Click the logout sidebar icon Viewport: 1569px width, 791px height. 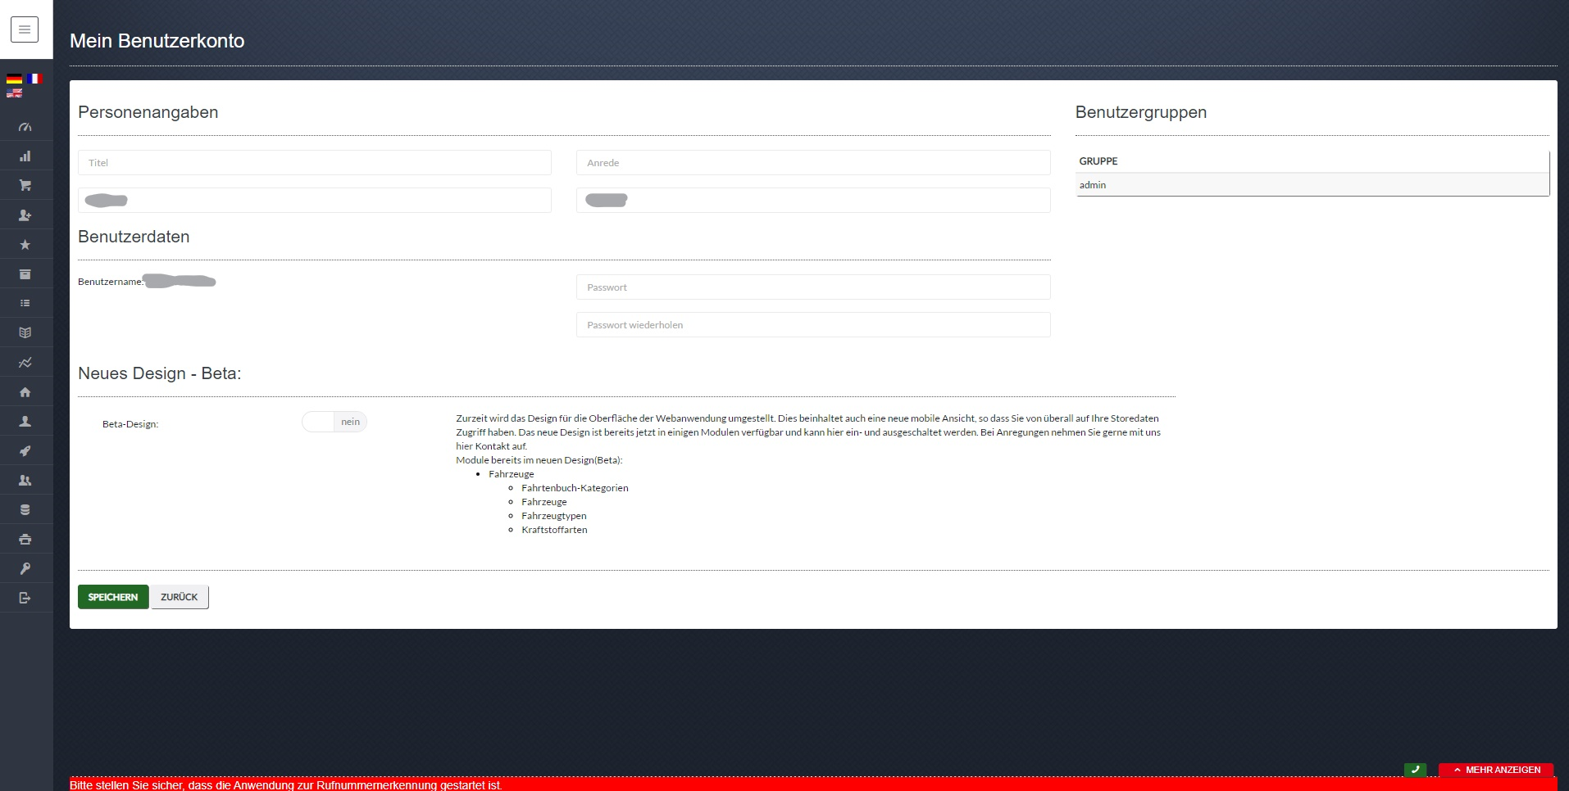(25, 599)
